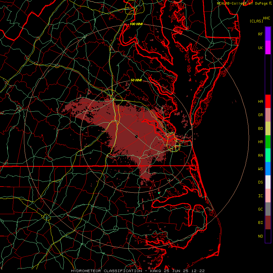Click the UK magenta legend swatch
Image resolution: width=273 pixels, height=273 pixels.
coord(268,48)
